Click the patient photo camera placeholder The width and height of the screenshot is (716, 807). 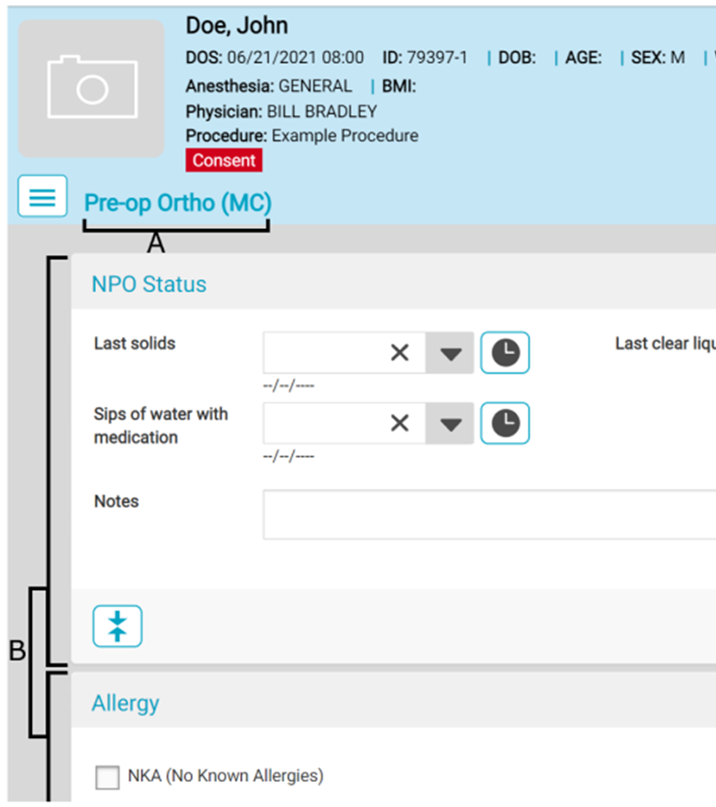click(91, 88)
